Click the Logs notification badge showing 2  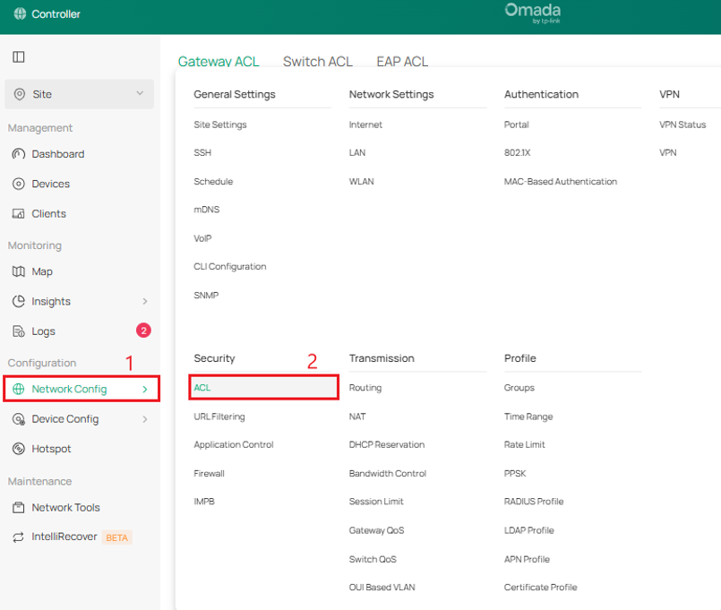[143, 331]
